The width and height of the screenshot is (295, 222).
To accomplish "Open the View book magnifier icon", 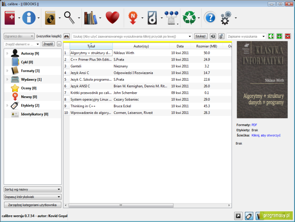I will pos(69,18).
